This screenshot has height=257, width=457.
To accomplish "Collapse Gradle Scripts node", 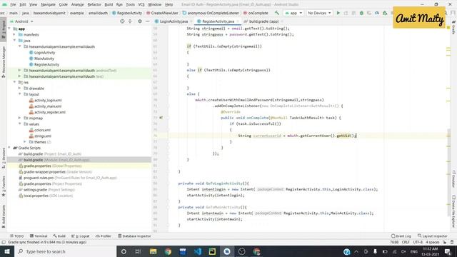I will pyautogui.click(x=9, y=148).
